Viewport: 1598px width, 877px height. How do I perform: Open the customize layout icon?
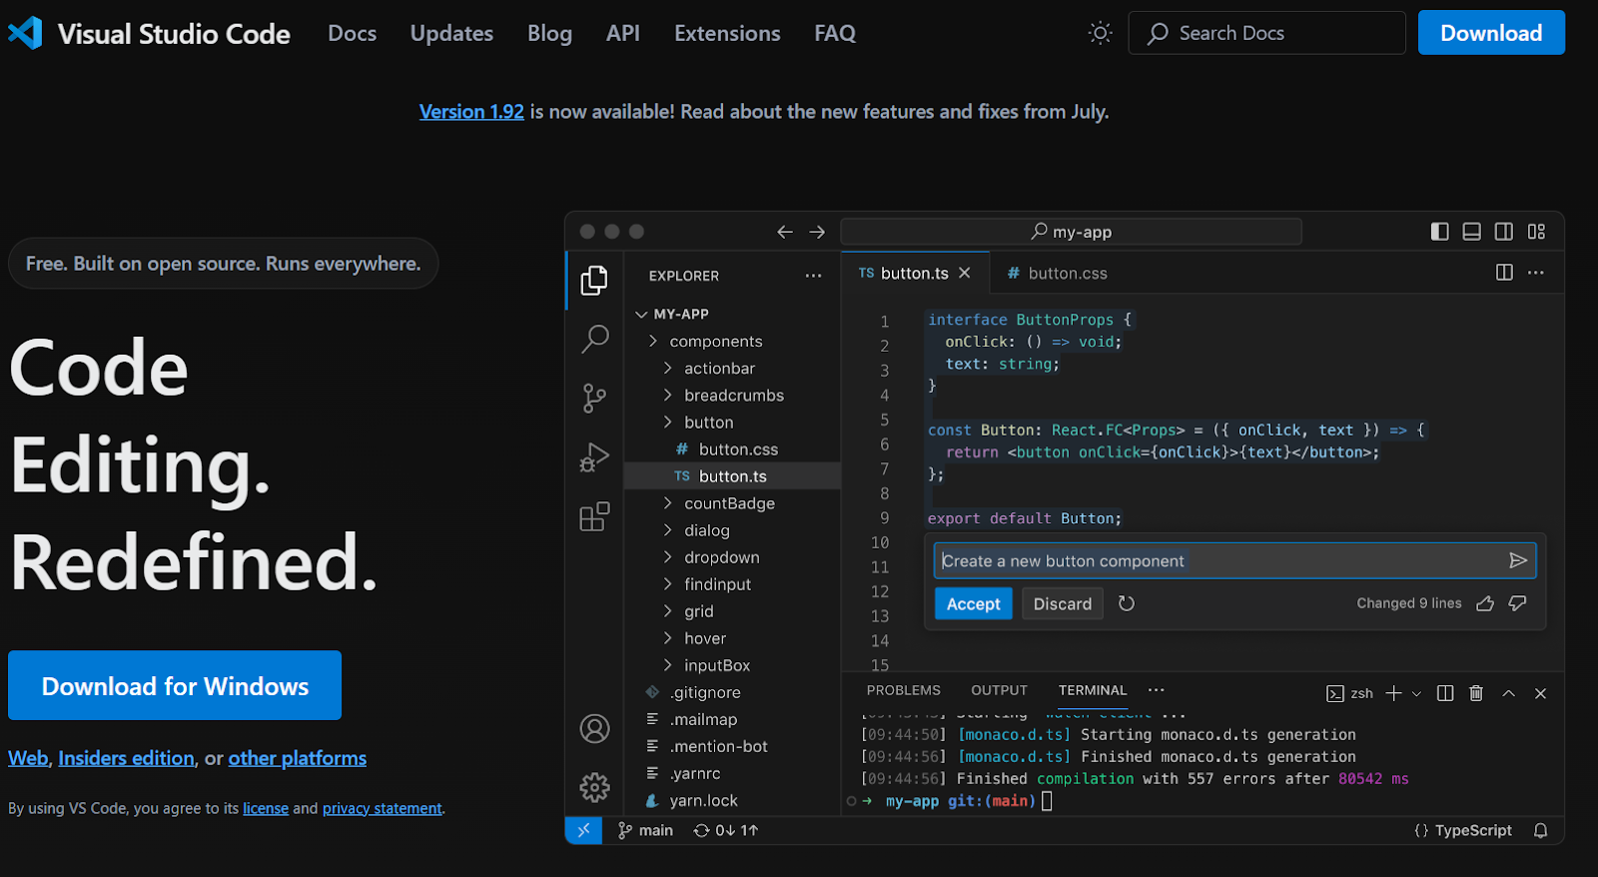click(1536, 232)
